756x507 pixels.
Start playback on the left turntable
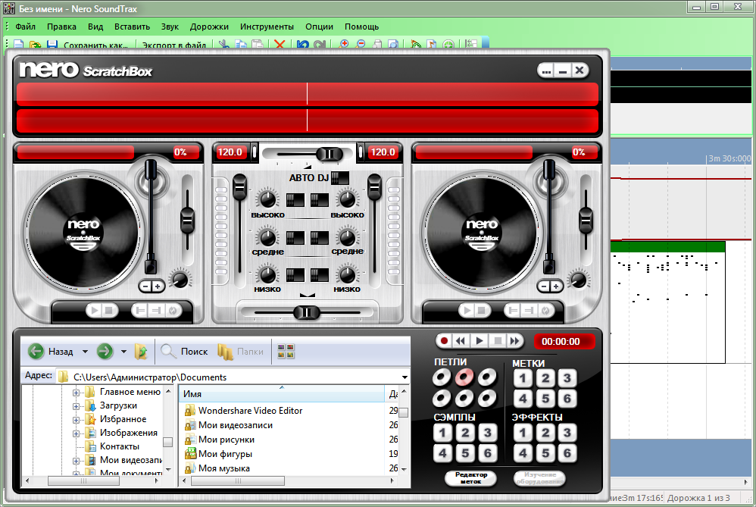tap(94, 310)
